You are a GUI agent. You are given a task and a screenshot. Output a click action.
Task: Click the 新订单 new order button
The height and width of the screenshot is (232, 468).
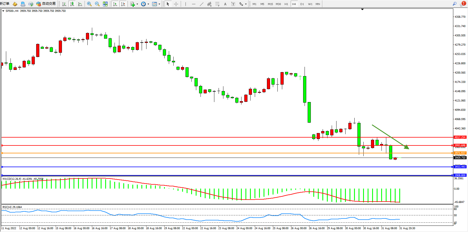pyautogui.click(x=5, y=4)
